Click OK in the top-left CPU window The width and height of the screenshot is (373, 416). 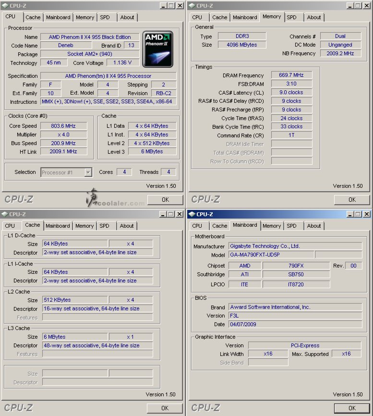[165, 200]
